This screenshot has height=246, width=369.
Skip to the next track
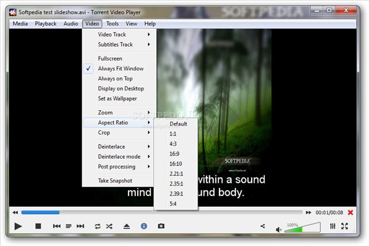pos(81,226)
